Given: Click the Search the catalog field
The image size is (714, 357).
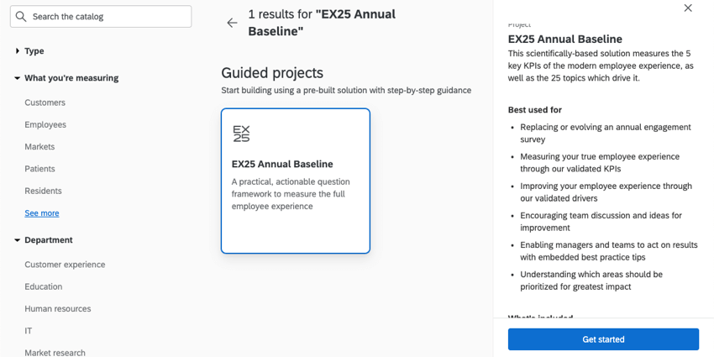Looking at the screenshot, I should (x=108, y=17).
